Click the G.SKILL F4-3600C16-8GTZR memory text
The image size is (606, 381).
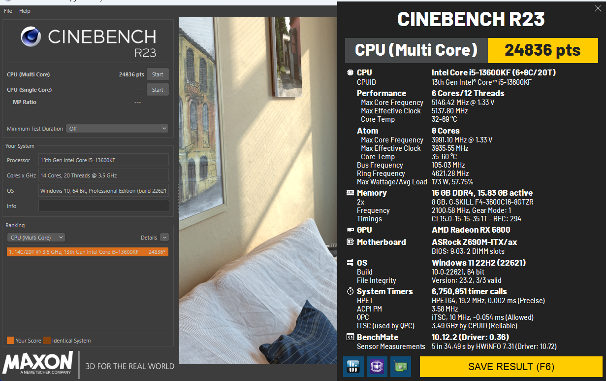pos(482,202)
